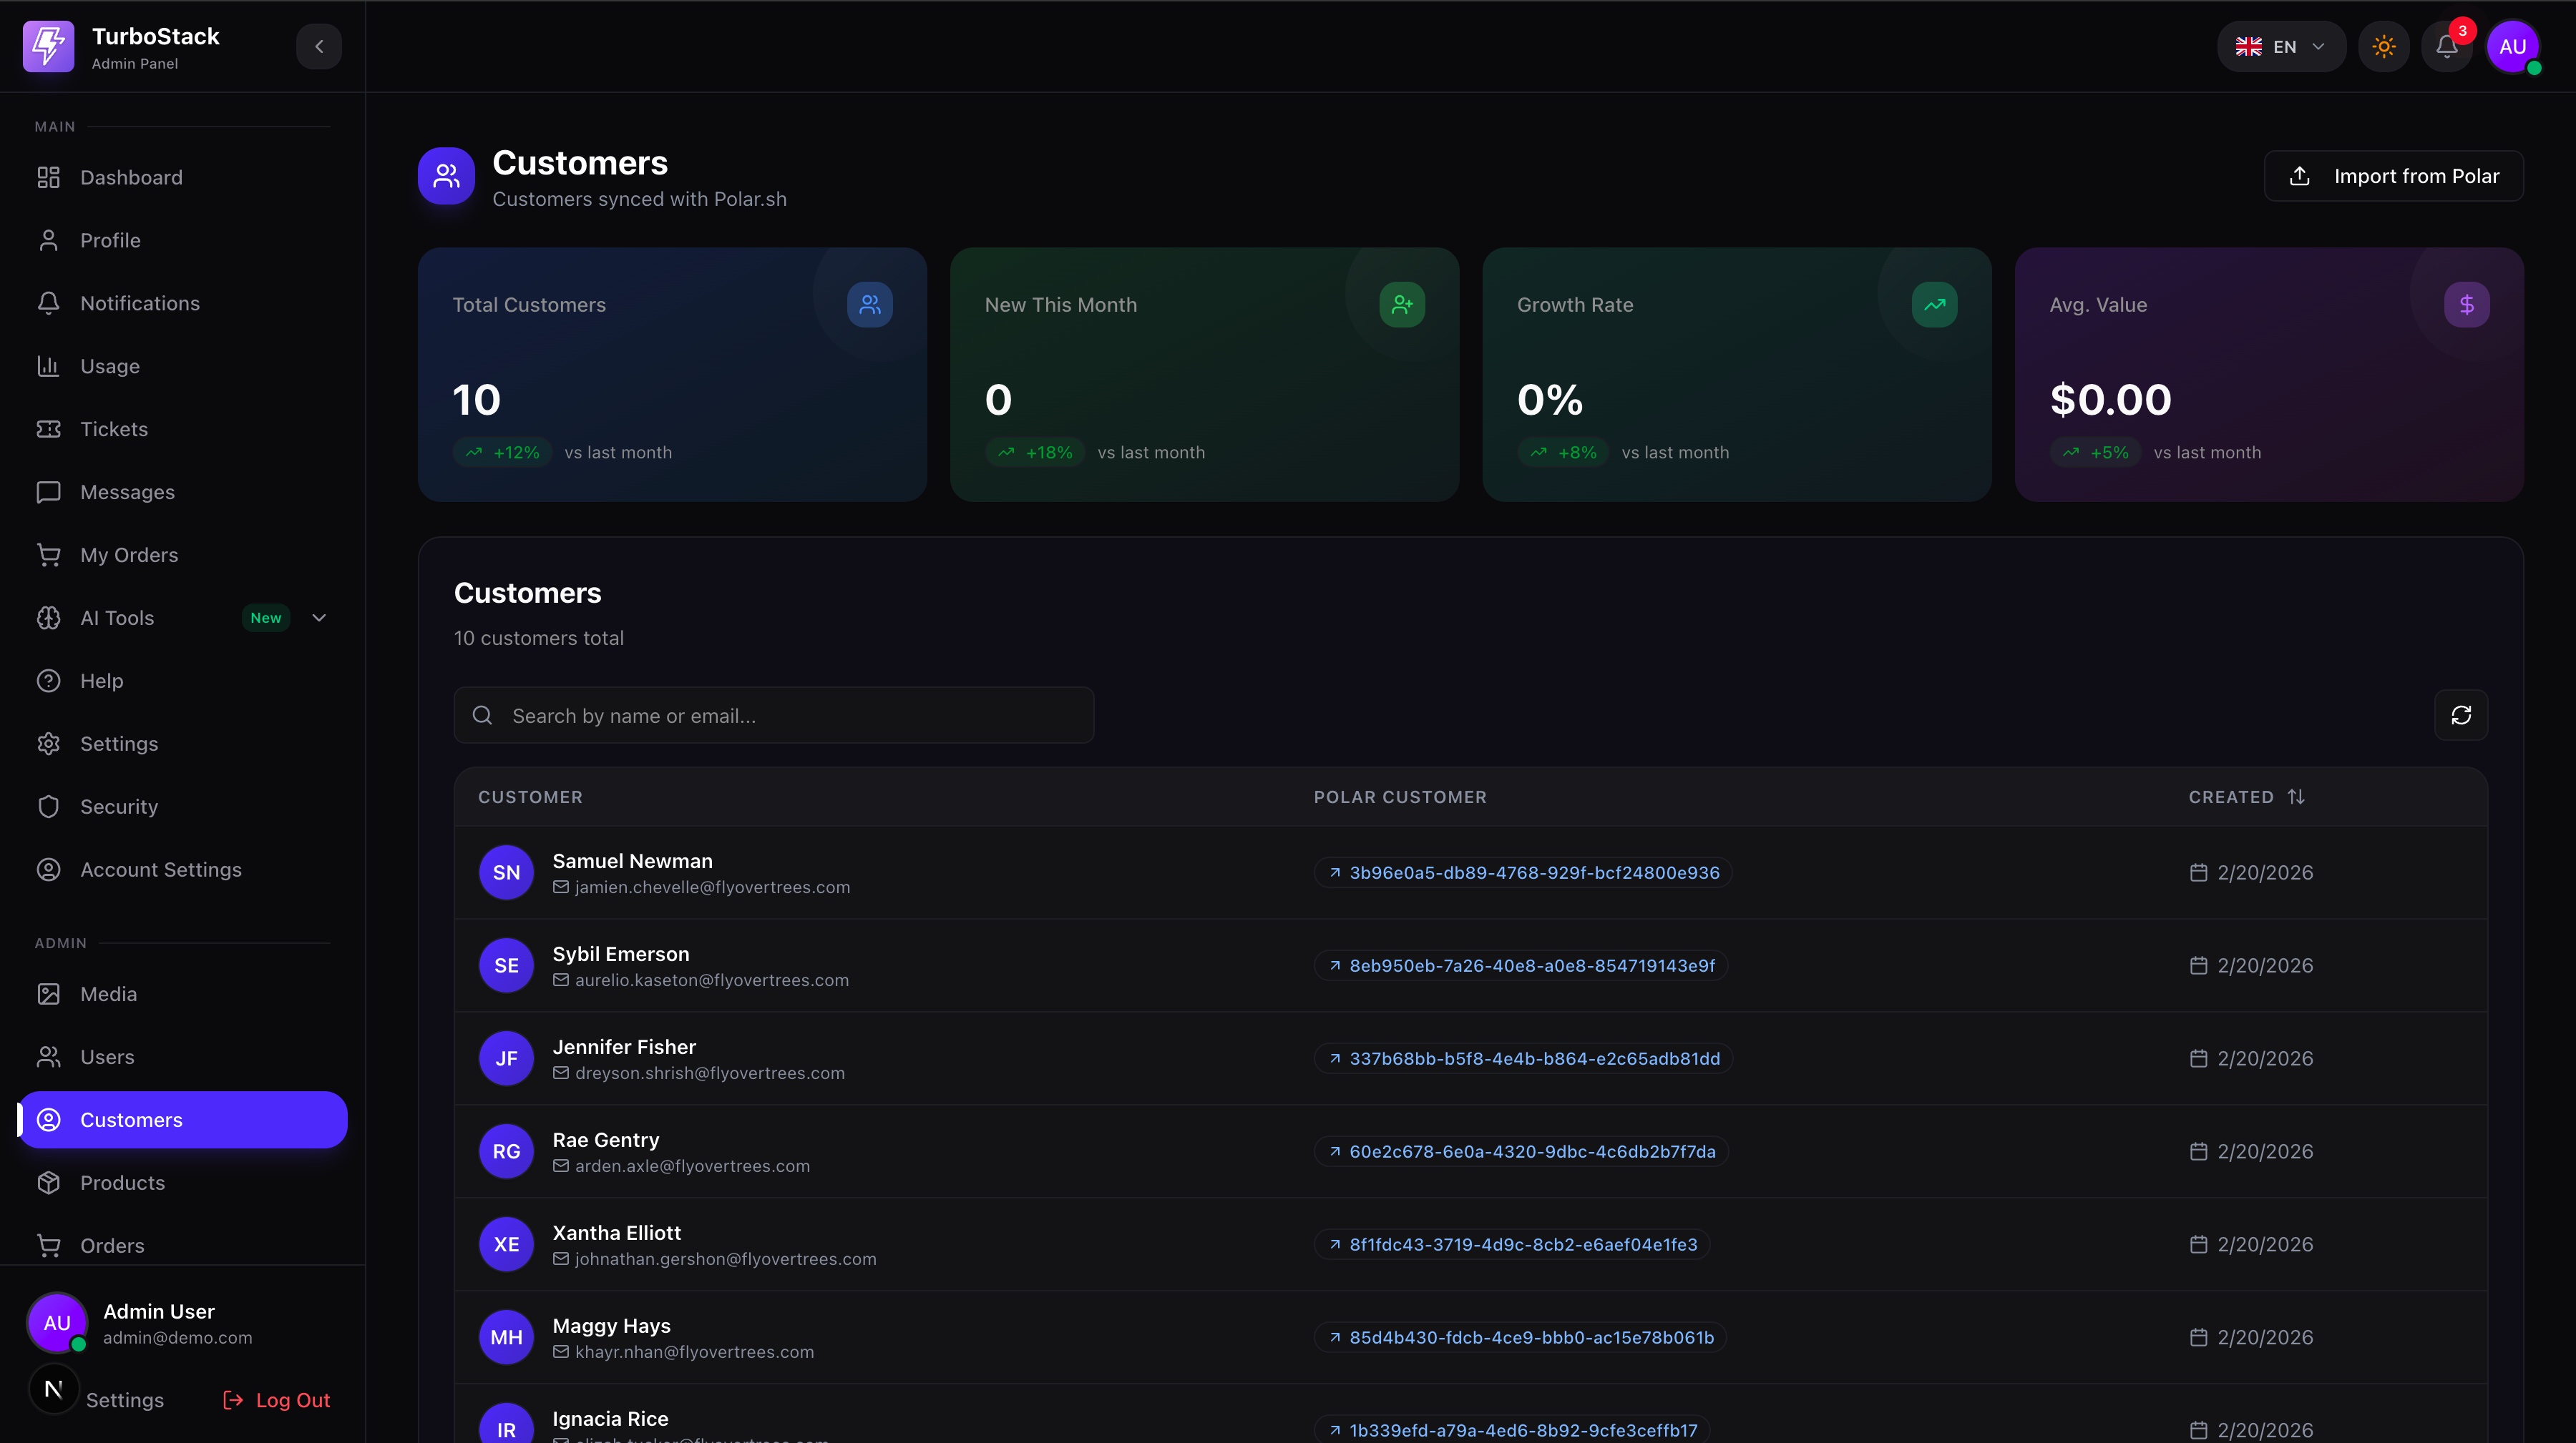Screen dimensions: 2576x1443
Task: Toggle light/dark theme with sun icon
Action: click(x=2383, y=47)
